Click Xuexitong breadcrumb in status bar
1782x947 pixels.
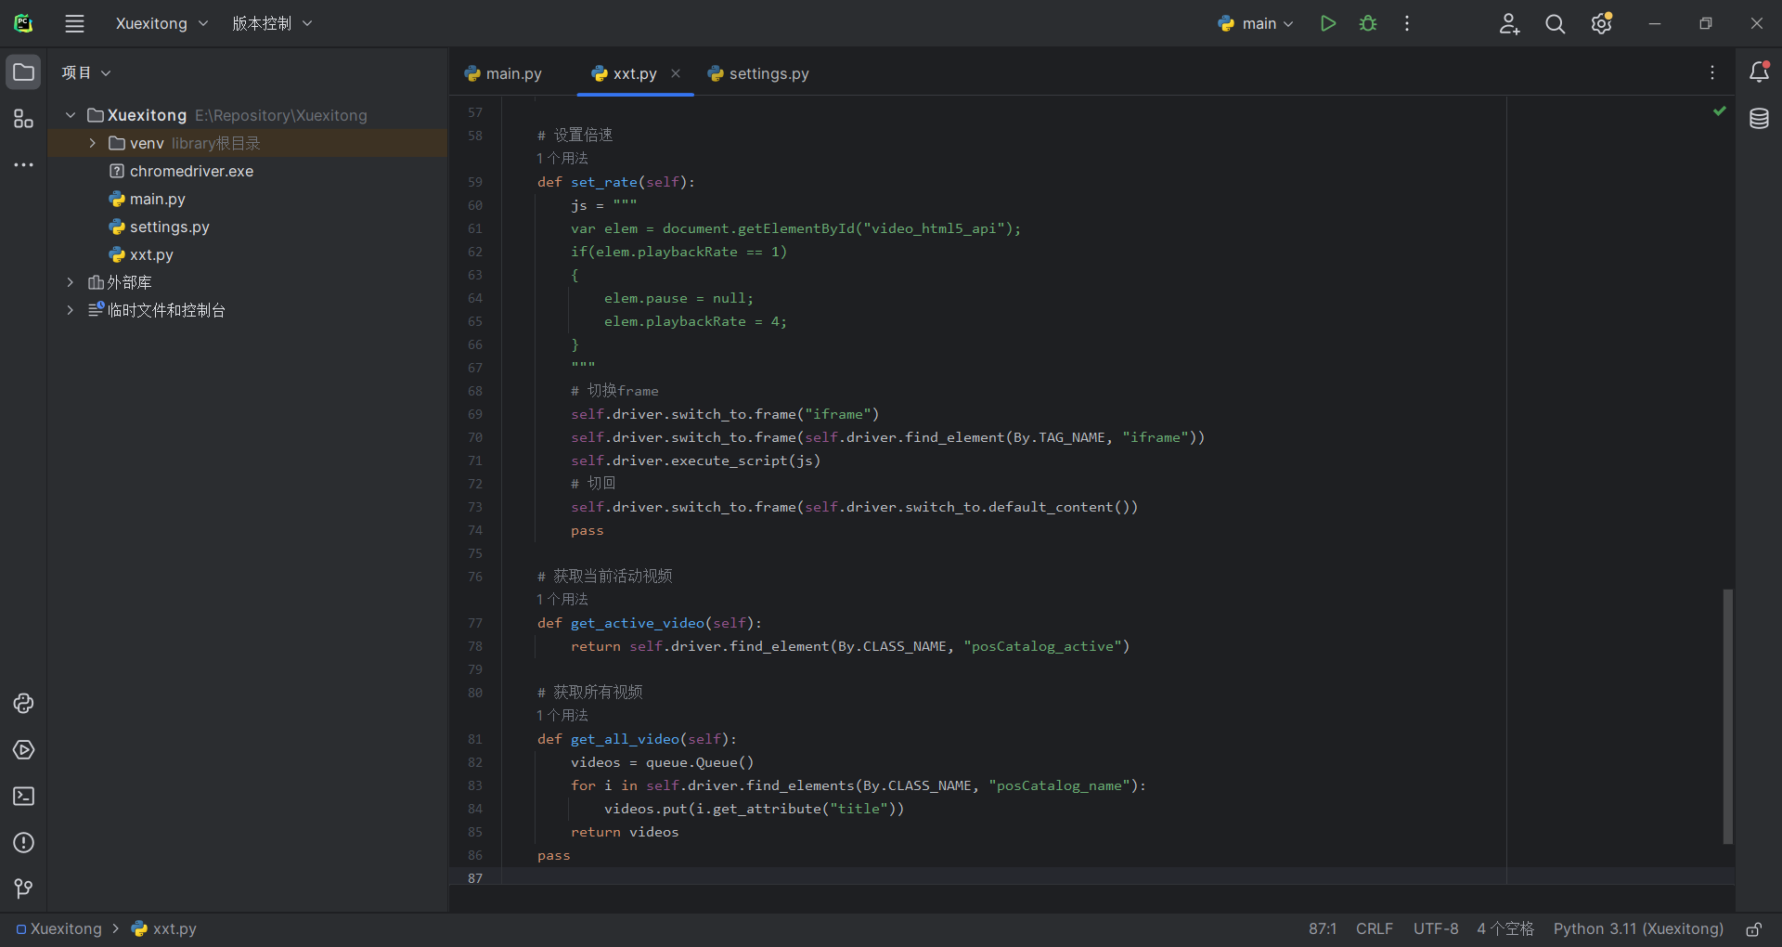pos(59,928)
